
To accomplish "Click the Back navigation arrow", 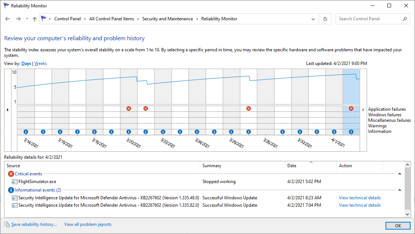I will tap(7, 19).
